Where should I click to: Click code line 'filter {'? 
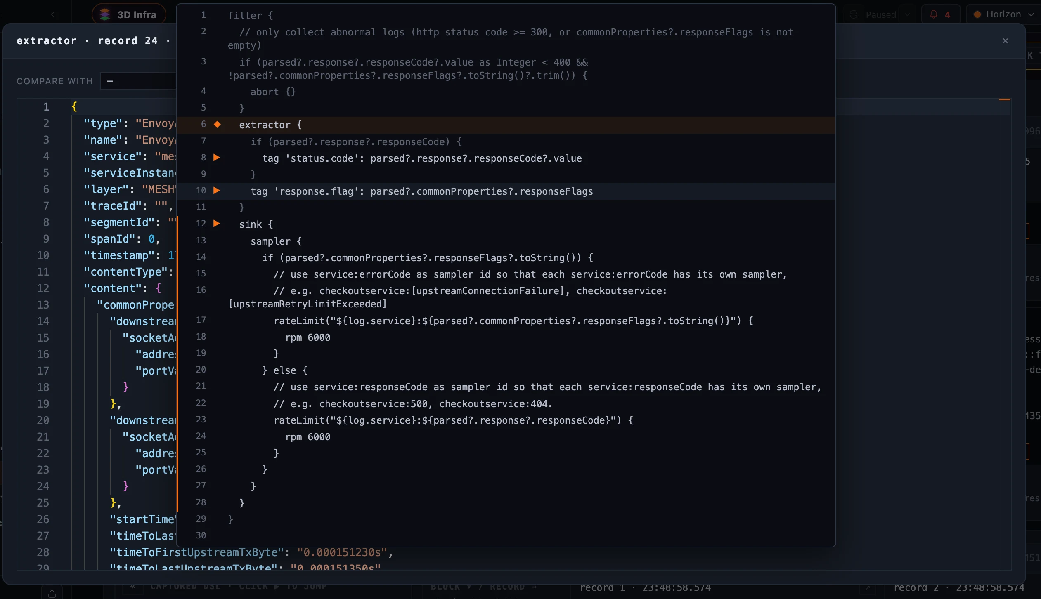tap(250, 16)
